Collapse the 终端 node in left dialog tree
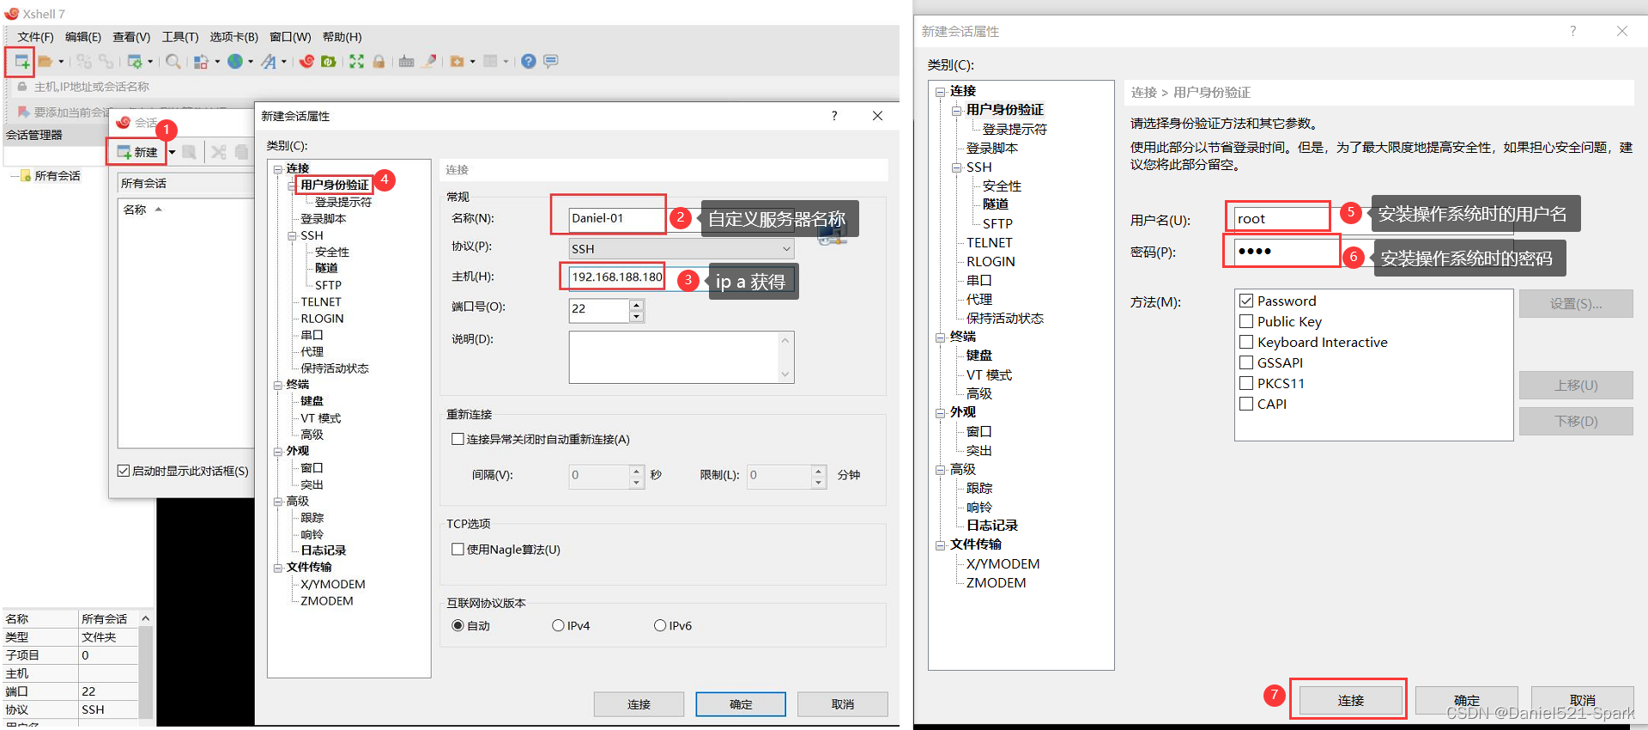 point(278,386)
